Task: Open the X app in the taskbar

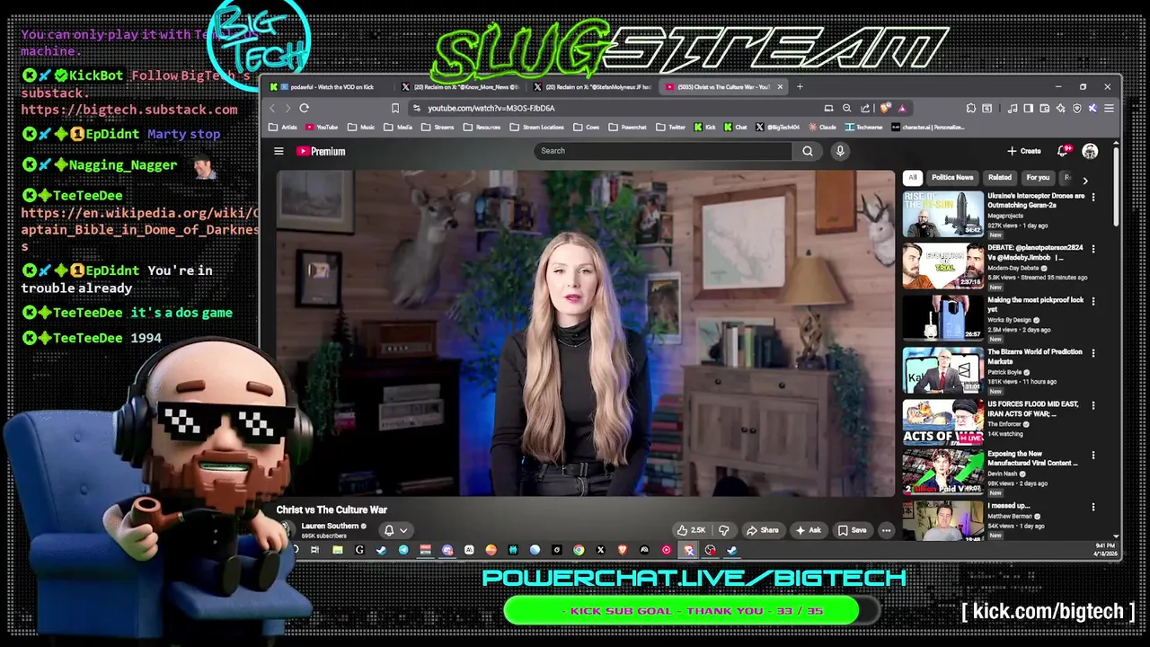Action: coord(600,550)
